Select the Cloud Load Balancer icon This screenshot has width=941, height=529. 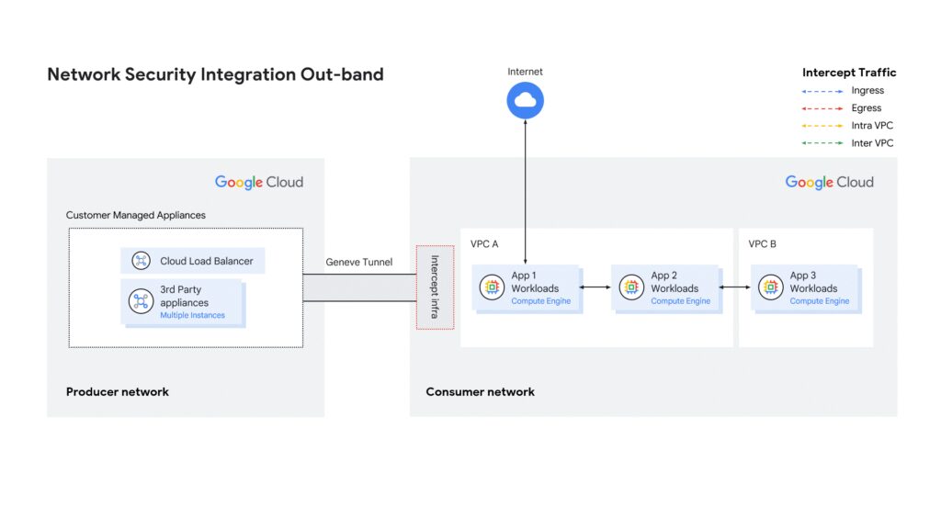(142, 261)
